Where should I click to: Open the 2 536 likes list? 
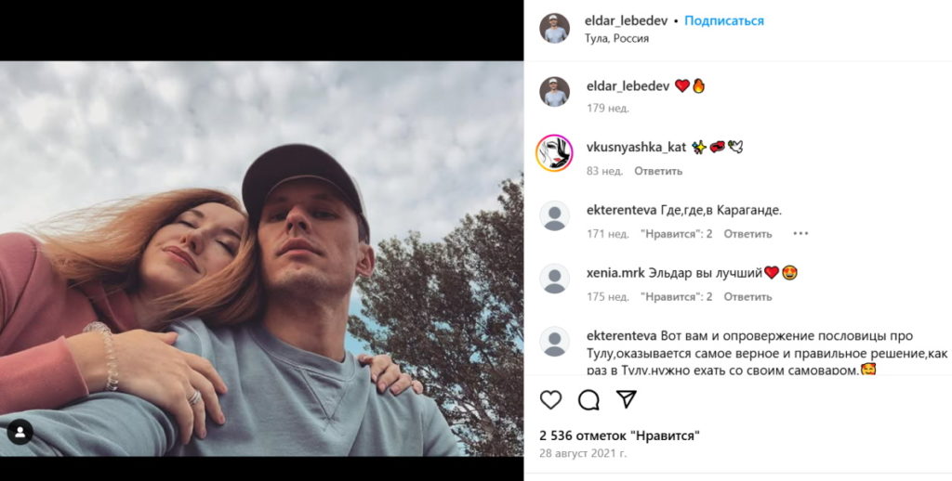coord(619,435)
